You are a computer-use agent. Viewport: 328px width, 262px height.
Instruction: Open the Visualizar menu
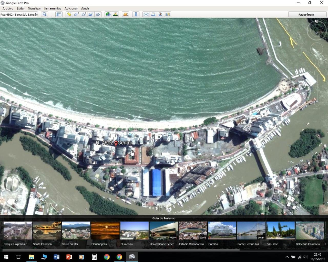(34, 8)
